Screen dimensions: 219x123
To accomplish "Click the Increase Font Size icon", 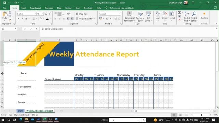I will click(x=46, y=14).
